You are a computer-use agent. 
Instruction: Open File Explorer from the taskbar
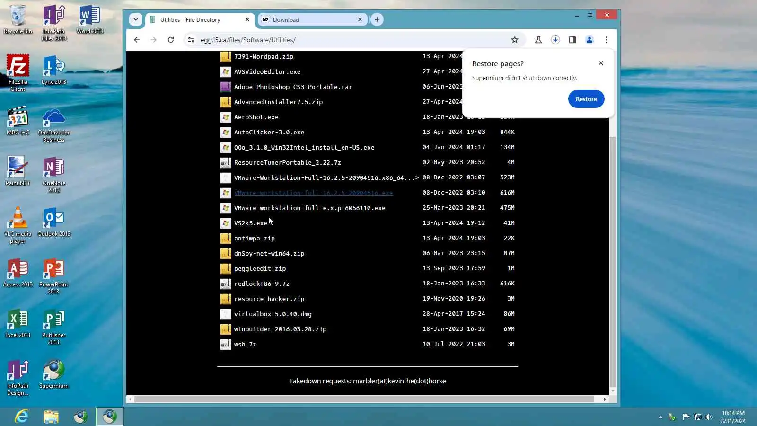pos(51,417)
